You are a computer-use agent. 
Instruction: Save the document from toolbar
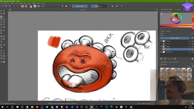click(10, 6)
